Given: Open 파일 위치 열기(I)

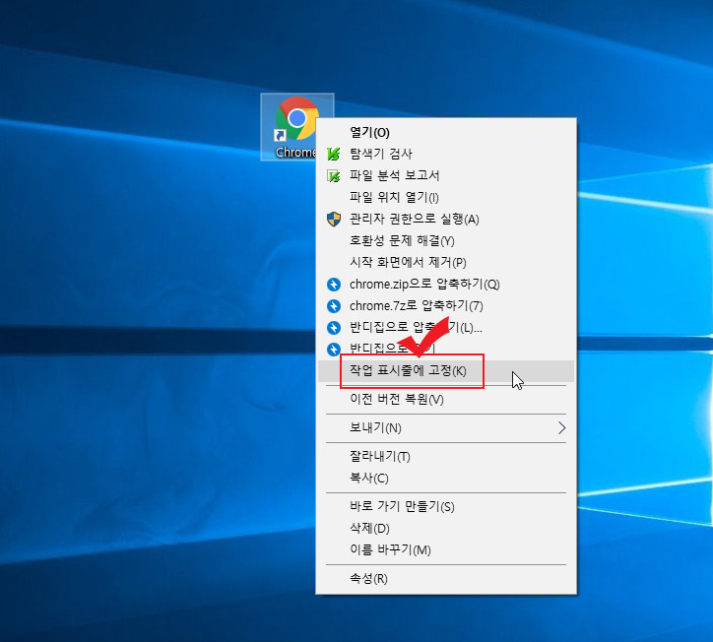Looking at the screenshot, I should (446, 197).
